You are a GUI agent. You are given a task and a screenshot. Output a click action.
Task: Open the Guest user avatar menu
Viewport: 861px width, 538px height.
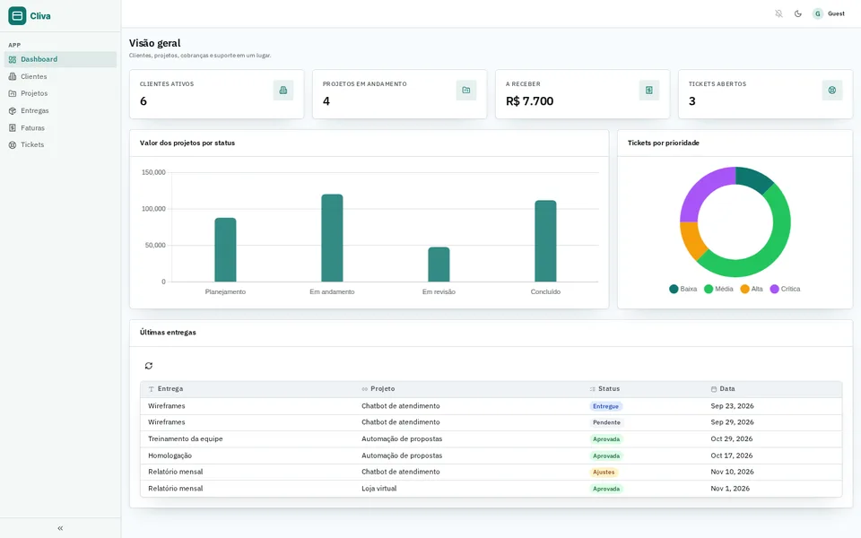(x=829, y=13)
